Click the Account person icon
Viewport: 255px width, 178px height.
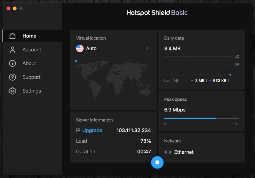pyautogui.click(x=12, y=50)
